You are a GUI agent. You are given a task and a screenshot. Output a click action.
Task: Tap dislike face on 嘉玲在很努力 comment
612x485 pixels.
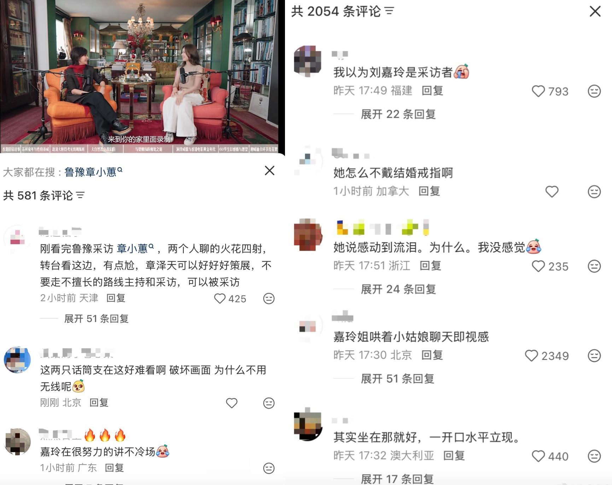click(x=269, y=468)
